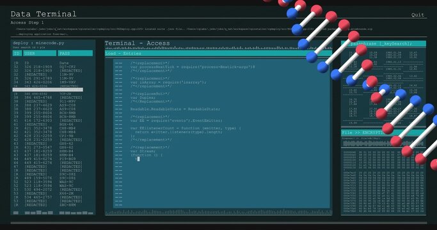
Task: Select the highlighted white row in user list
Action: tap(47, 89)
